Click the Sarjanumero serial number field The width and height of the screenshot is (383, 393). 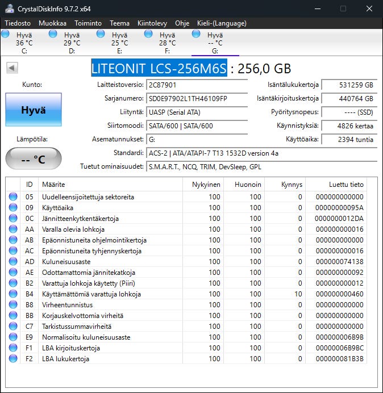coord(197,98)
